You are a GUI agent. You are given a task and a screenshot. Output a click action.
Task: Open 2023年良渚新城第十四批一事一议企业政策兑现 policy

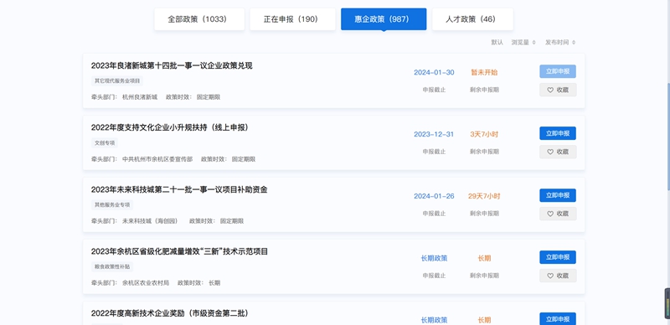click(x=172, y=66)
